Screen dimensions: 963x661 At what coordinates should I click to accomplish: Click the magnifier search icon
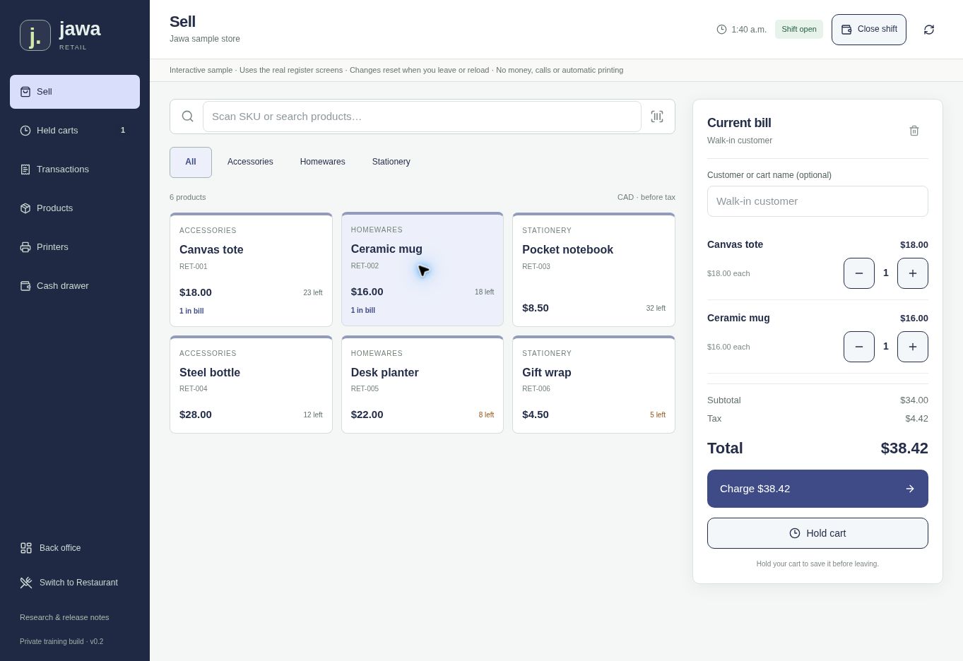pyautogui.click(x=187, y=117)
